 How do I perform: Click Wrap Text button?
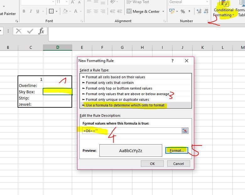point(138,2)
